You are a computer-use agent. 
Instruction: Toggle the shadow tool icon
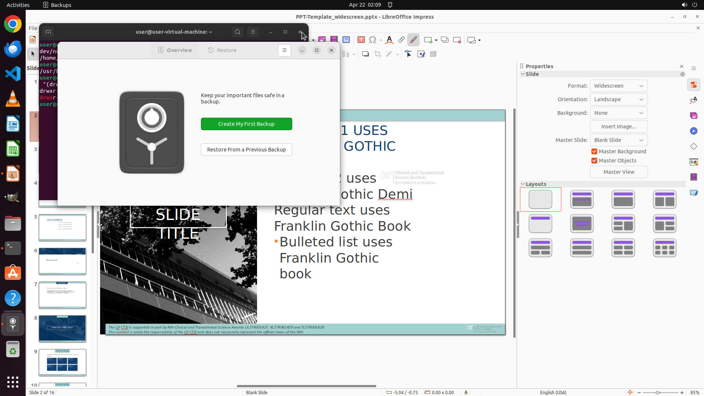point(365,54)
